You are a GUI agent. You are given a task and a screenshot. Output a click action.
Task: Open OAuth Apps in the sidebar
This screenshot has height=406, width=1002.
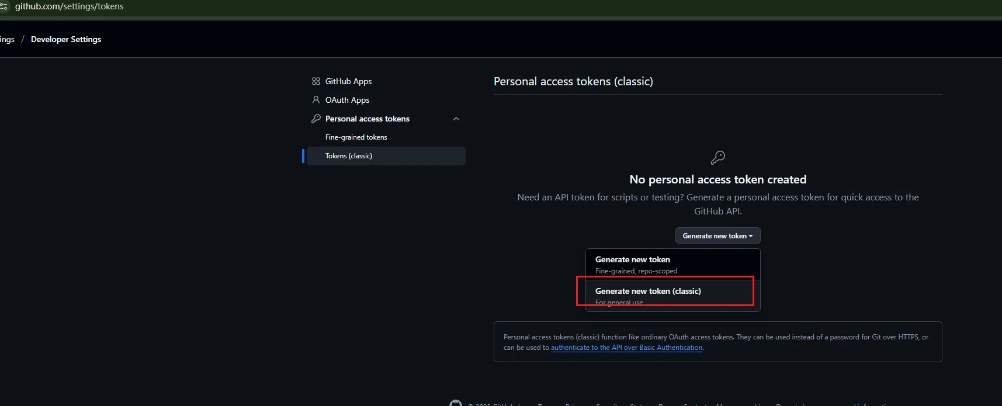pyautogui.click(x=347, y=100)
